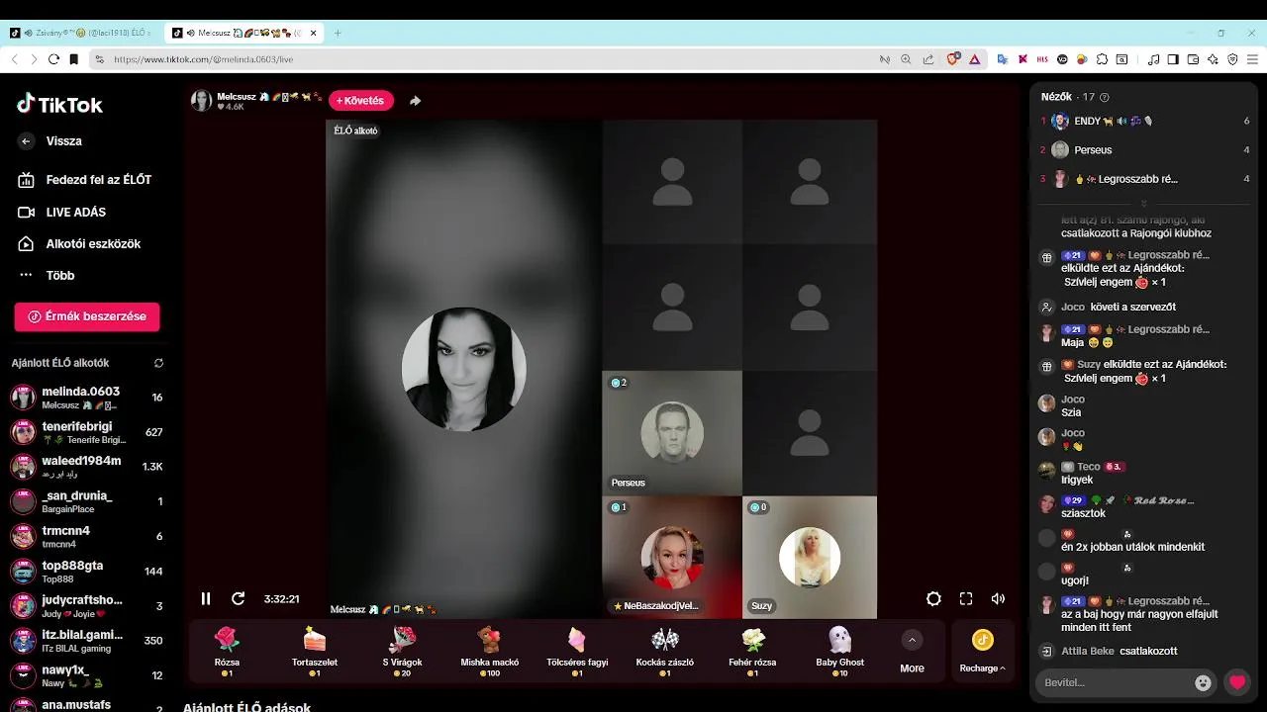The width and height of the screenshot is (1267, 712).
Task: Open _san_drunia_ live channel
Action: coord(87,501)
